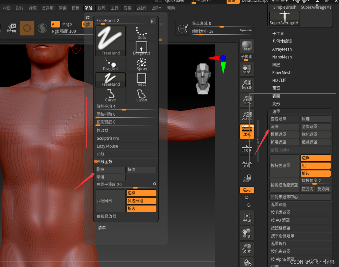Select the Dots stroke type
Screen dimensions: 339x267
click(x=141, y=33)
